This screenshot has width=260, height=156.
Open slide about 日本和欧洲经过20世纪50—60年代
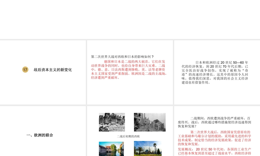pos(217,72)
